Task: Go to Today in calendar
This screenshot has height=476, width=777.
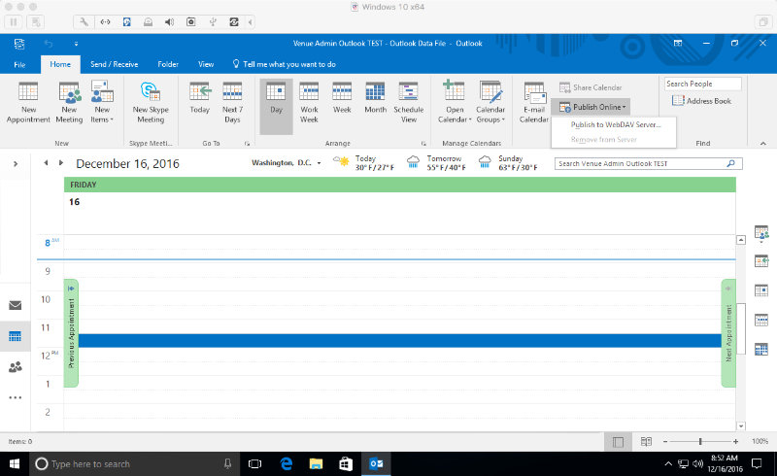Action: click(200, 99)
